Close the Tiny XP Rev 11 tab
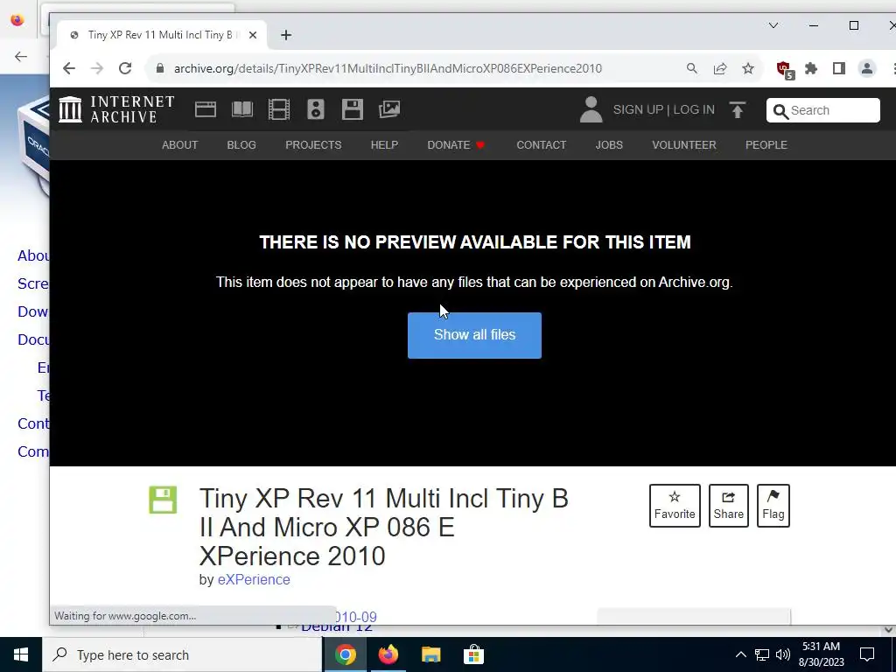The width and height of the screenshot is (896, 672). tap(253, 35)
